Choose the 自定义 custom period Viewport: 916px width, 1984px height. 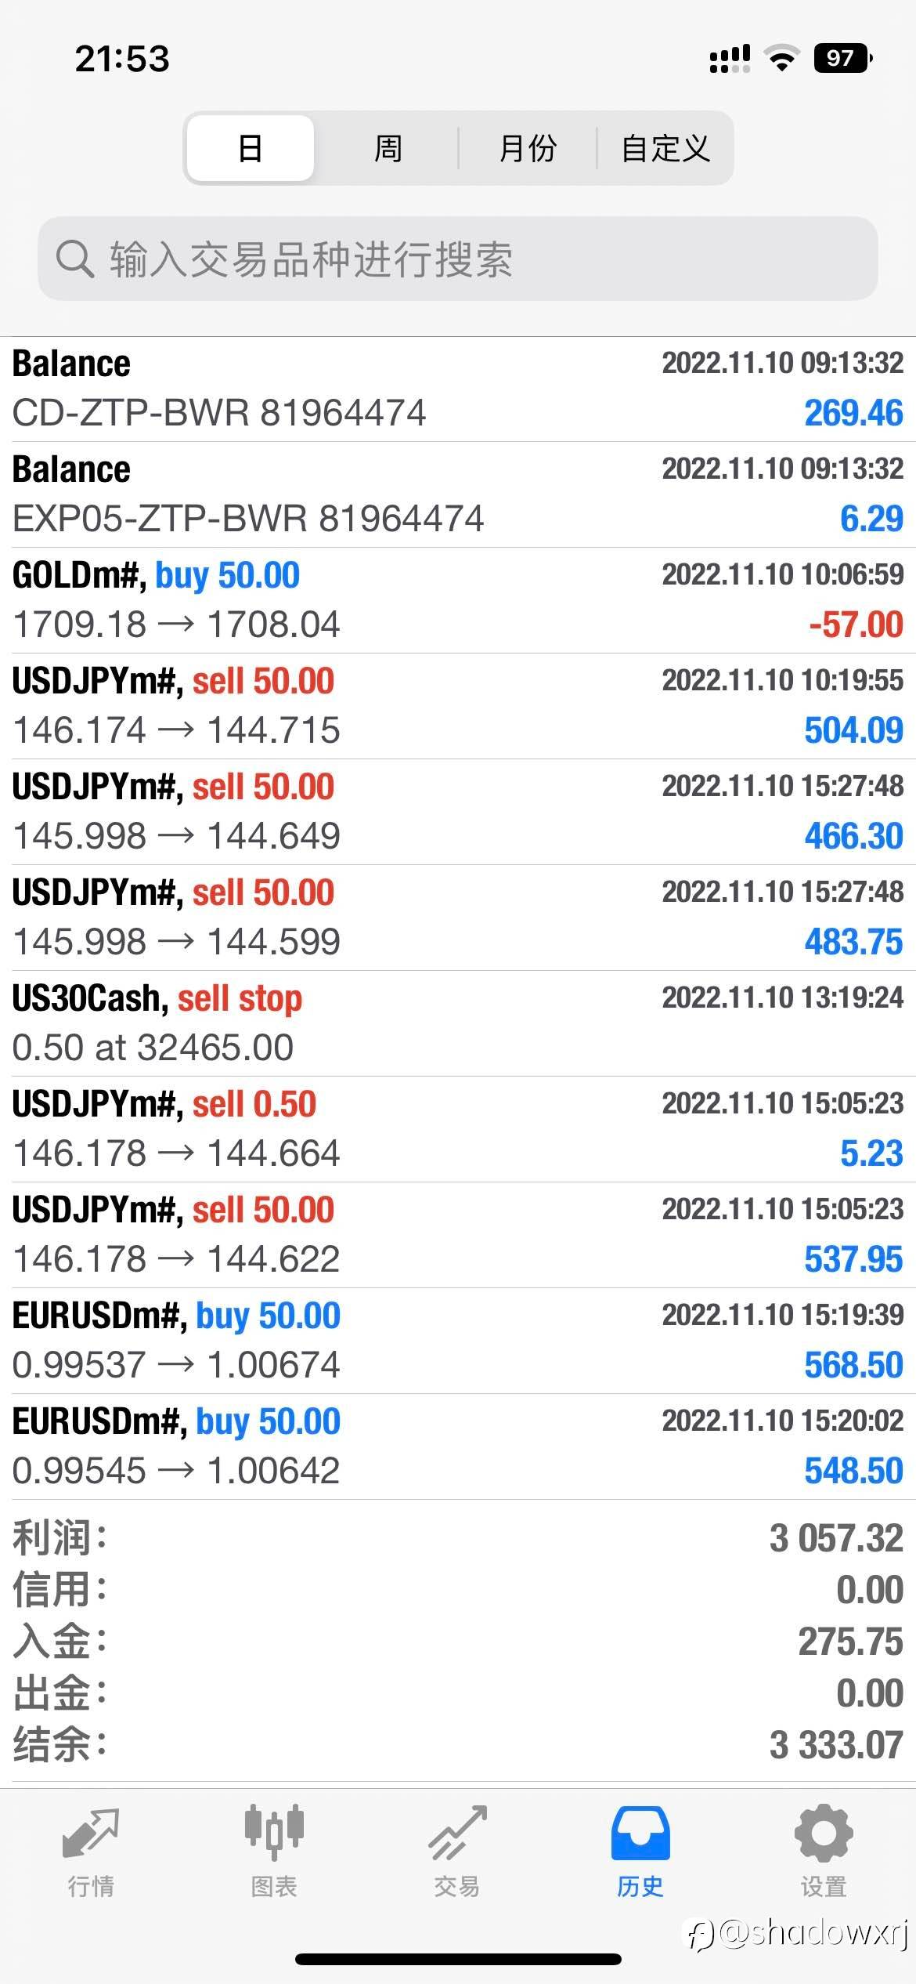point(665,148)
